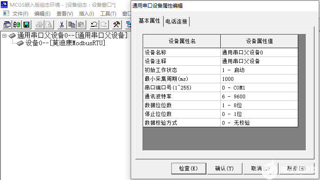Click the 停止位位数 property name cell
320x180 pixels.
[x=182, y=114]
